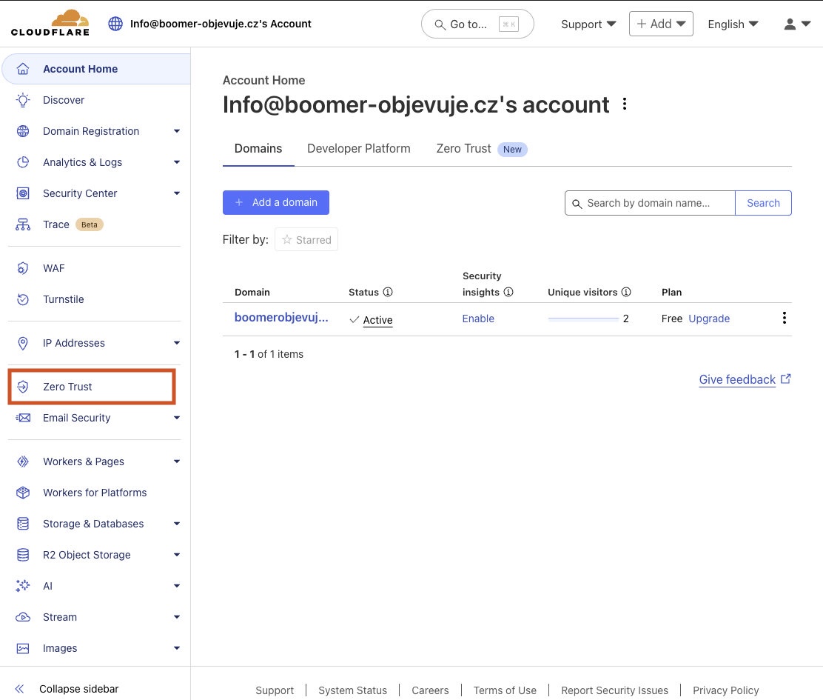823x700 pixels.
Task: Expand Domain Registration in sidebar
Action: [176, 132]
